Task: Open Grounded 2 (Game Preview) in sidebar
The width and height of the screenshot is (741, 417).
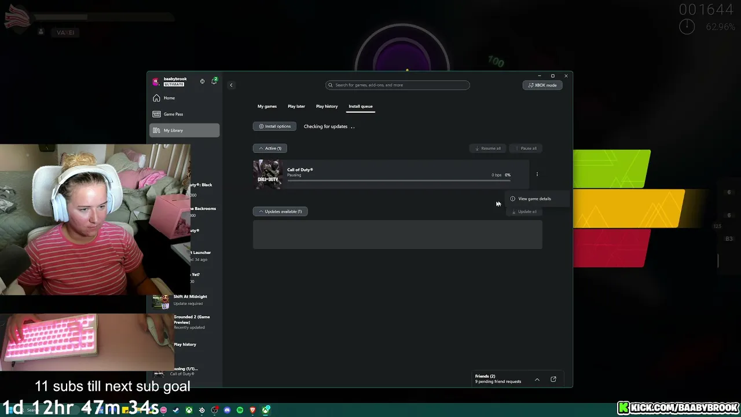Action: (x=185, y=322)
